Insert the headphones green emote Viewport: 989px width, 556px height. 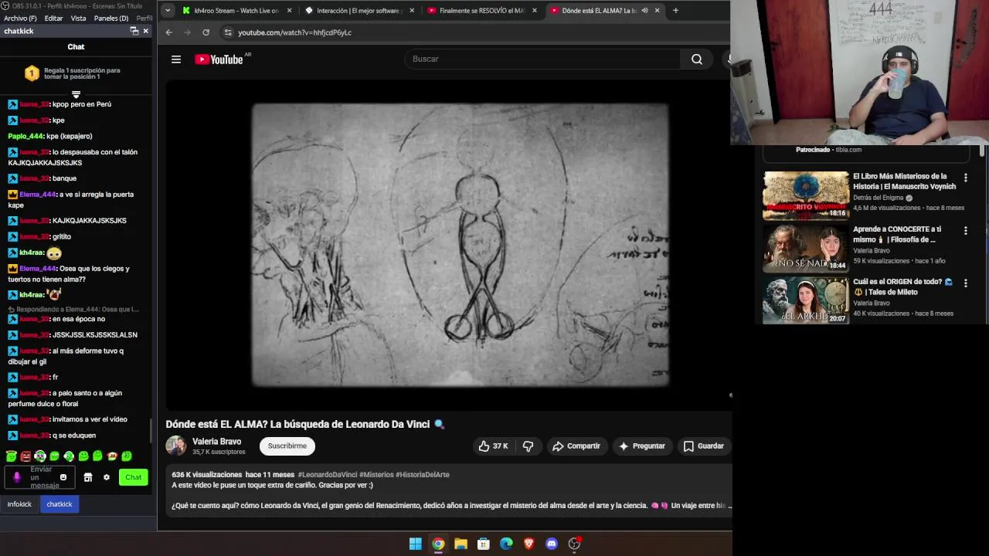[40, 456]
